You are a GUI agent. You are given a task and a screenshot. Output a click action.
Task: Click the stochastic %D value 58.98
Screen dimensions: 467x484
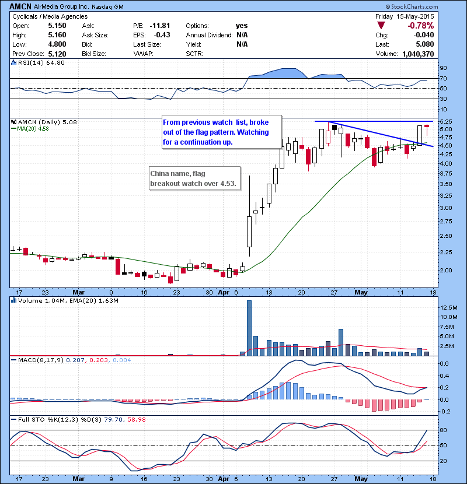pyautogui.click(x=136, y=419)
